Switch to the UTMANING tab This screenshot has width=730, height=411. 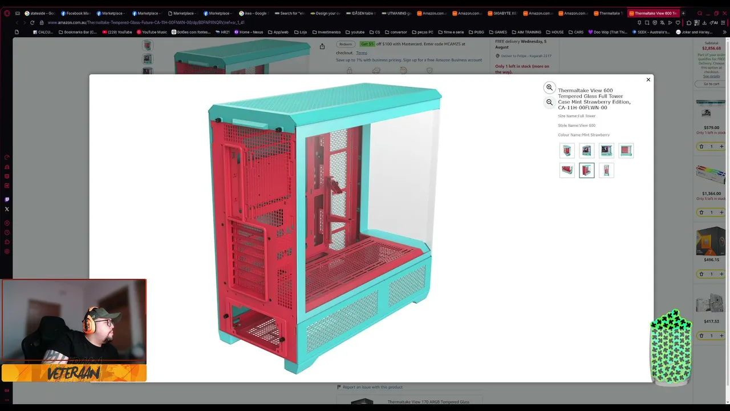(395, 13)
